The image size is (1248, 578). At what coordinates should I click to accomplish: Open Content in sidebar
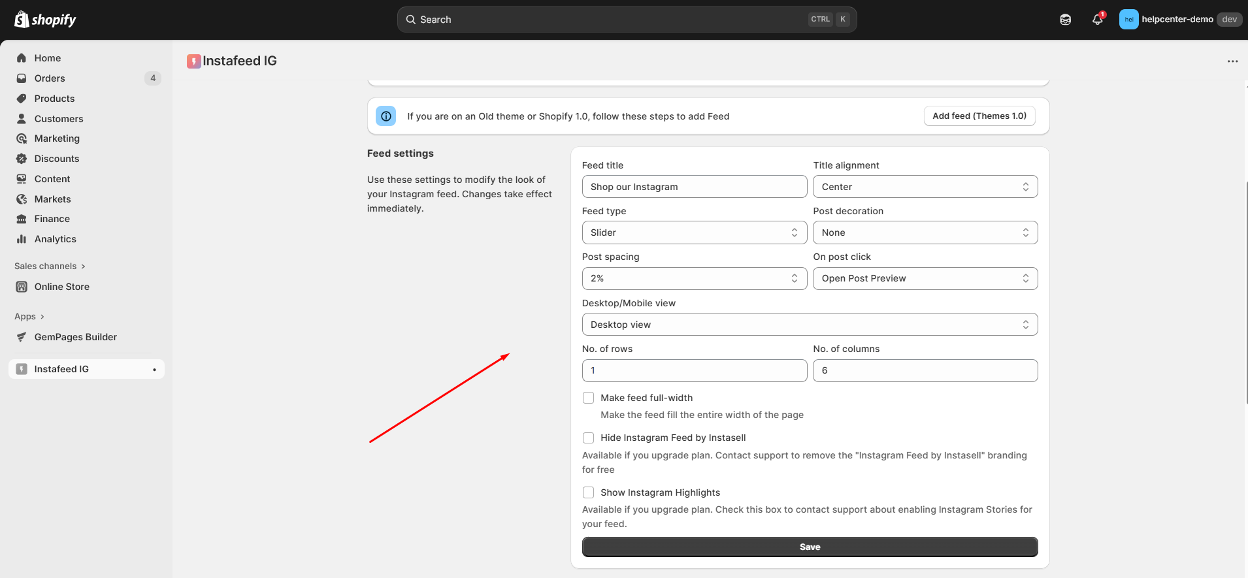(87, 179)
